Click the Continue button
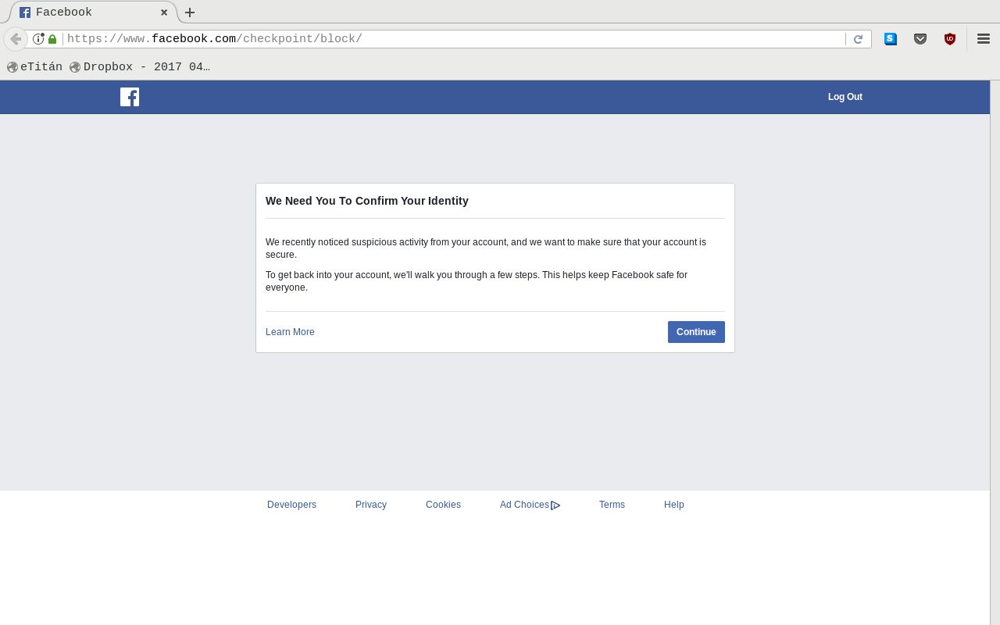This screenshot has height=625, width=1000. pos(696,332)
